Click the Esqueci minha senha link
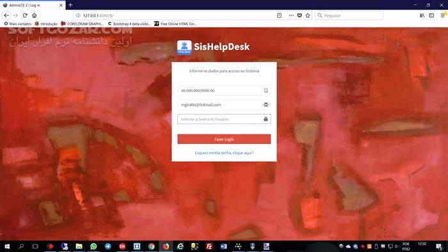This screenshot has width=448, height=252. (x=224, y=153)
